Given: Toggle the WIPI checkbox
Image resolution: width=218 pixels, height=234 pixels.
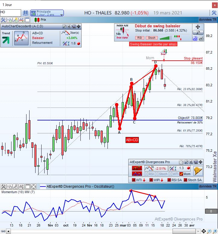Looking at the screenshot, I should point(151,180).
